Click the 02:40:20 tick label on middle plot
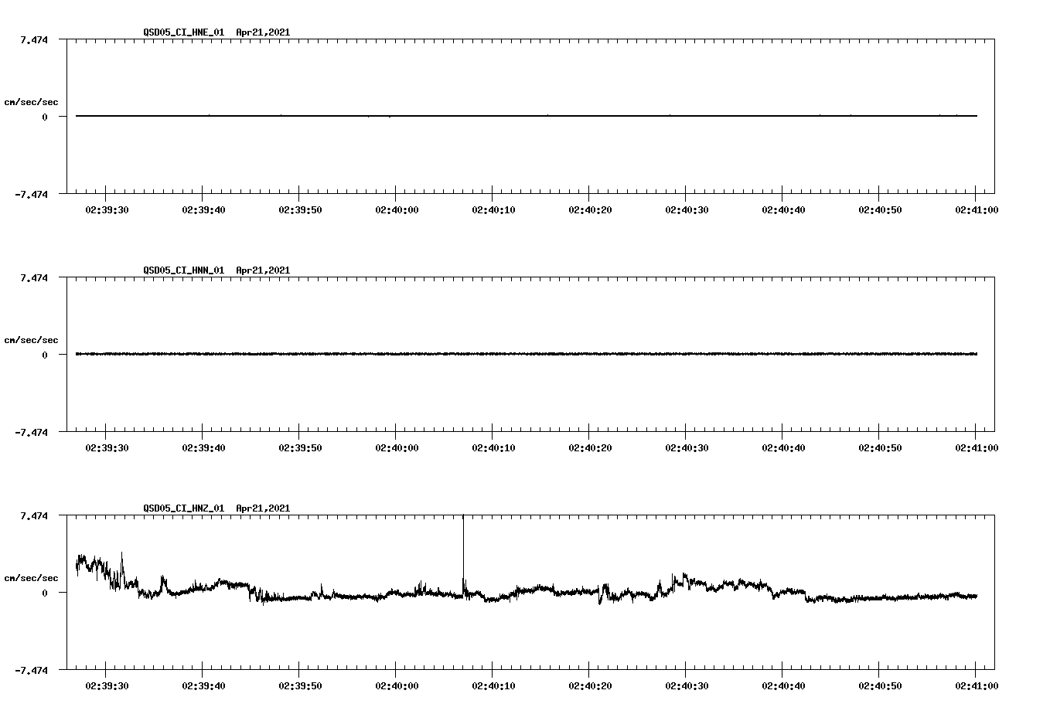Screen dimensions: 1050x714 point(591,447)
